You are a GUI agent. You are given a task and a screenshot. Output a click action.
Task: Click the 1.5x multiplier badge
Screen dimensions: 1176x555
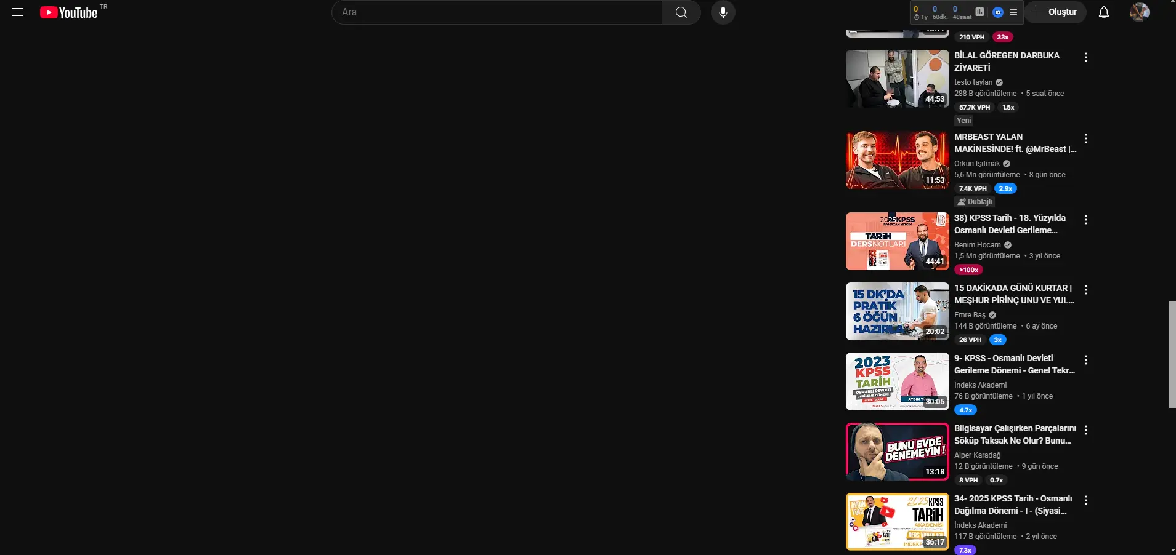tap(1008, 107)
